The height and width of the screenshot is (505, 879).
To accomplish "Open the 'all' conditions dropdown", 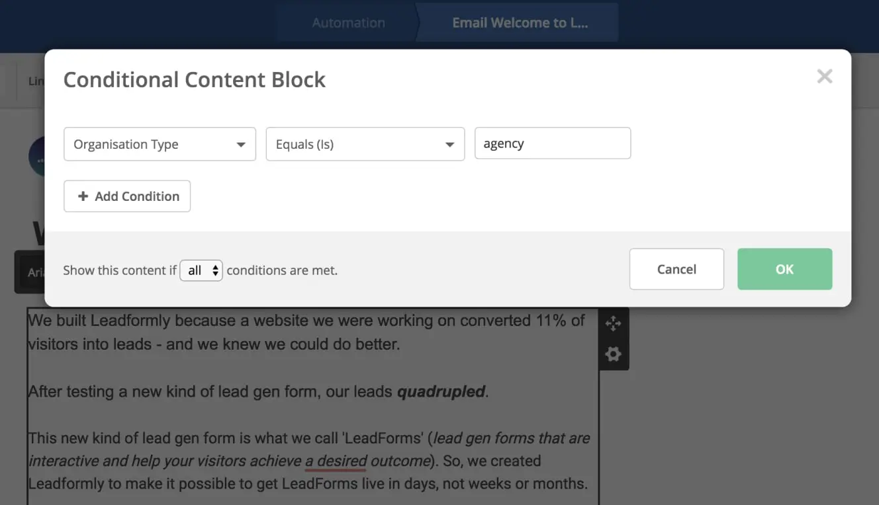I will pos(201,270).
